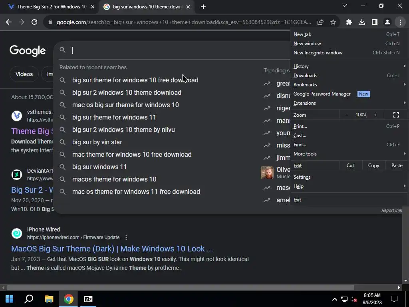The height and width of the screenshot is (307, 409).
Task: Share this page from the address bar
Action: pos(320,22)
